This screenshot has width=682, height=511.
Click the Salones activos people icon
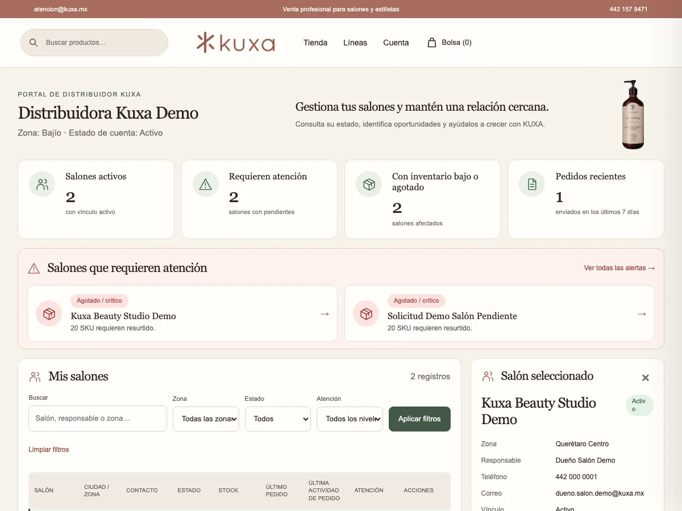pos(42,185)
